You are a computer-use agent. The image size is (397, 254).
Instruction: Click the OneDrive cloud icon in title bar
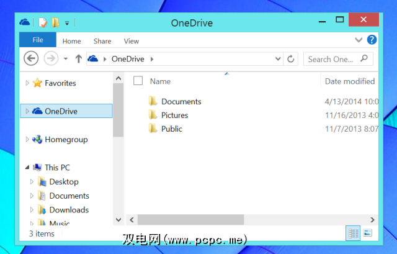[25, 22]
